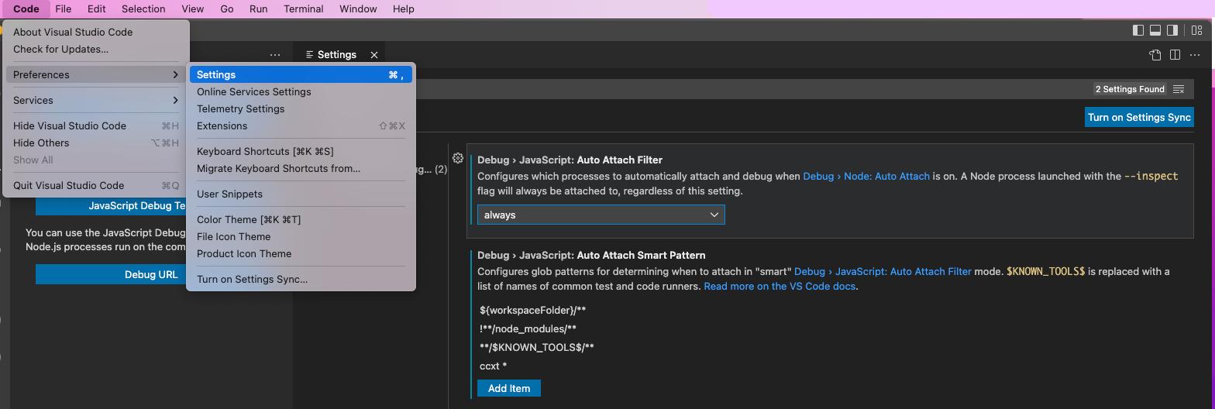Expand the Preferences submenu arrow
This screenshot has height=409, width=1215.
point(175,74)
